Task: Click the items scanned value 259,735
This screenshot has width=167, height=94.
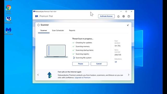Action: point(118,55)
